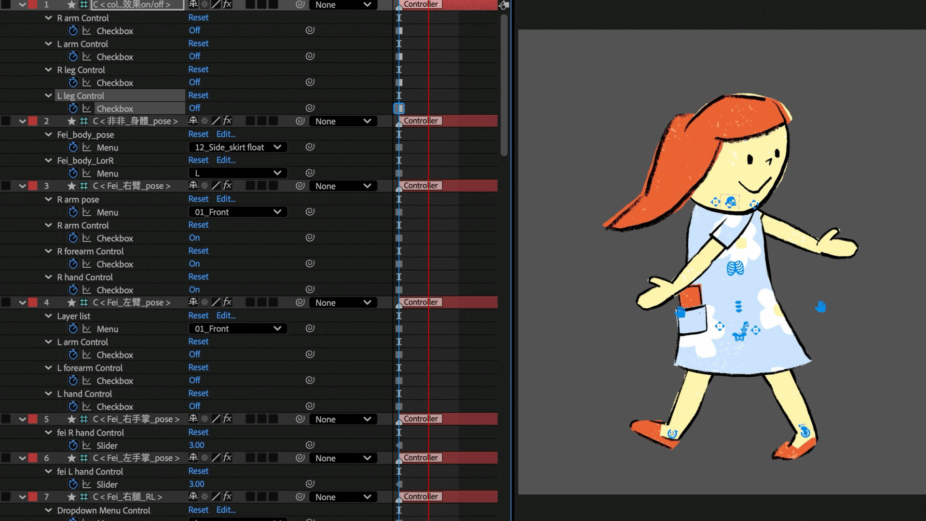926x521 pixels.
Task: Click expression pickwhip for L leg Control Checkbox
Action: coord(310,108)
